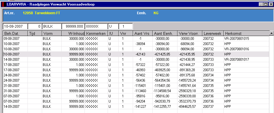Screen dimensions: 274x113
Task: Click the Aant Vrs value -56436
Action: (140, 80)
